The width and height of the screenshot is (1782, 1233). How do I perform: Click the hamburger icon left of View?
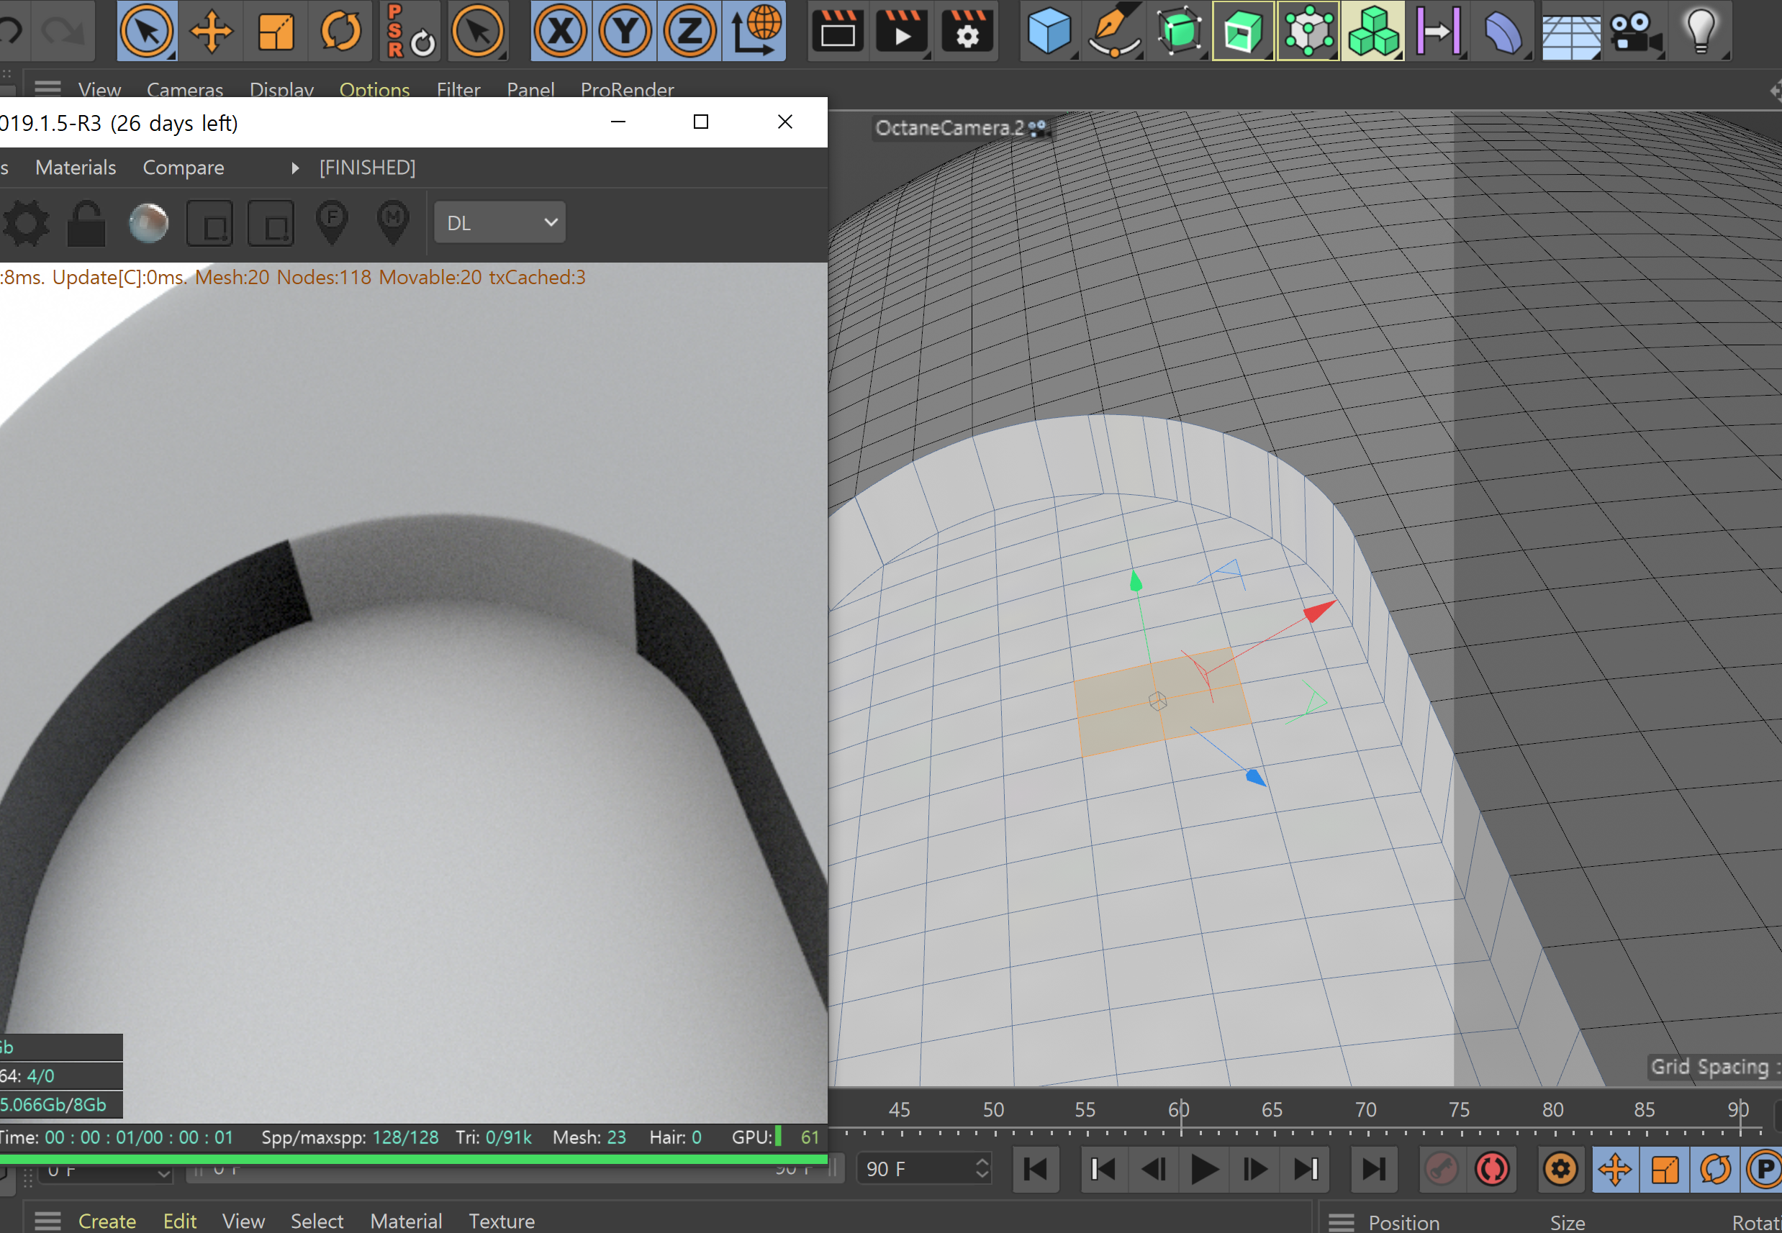click(47, 89)
